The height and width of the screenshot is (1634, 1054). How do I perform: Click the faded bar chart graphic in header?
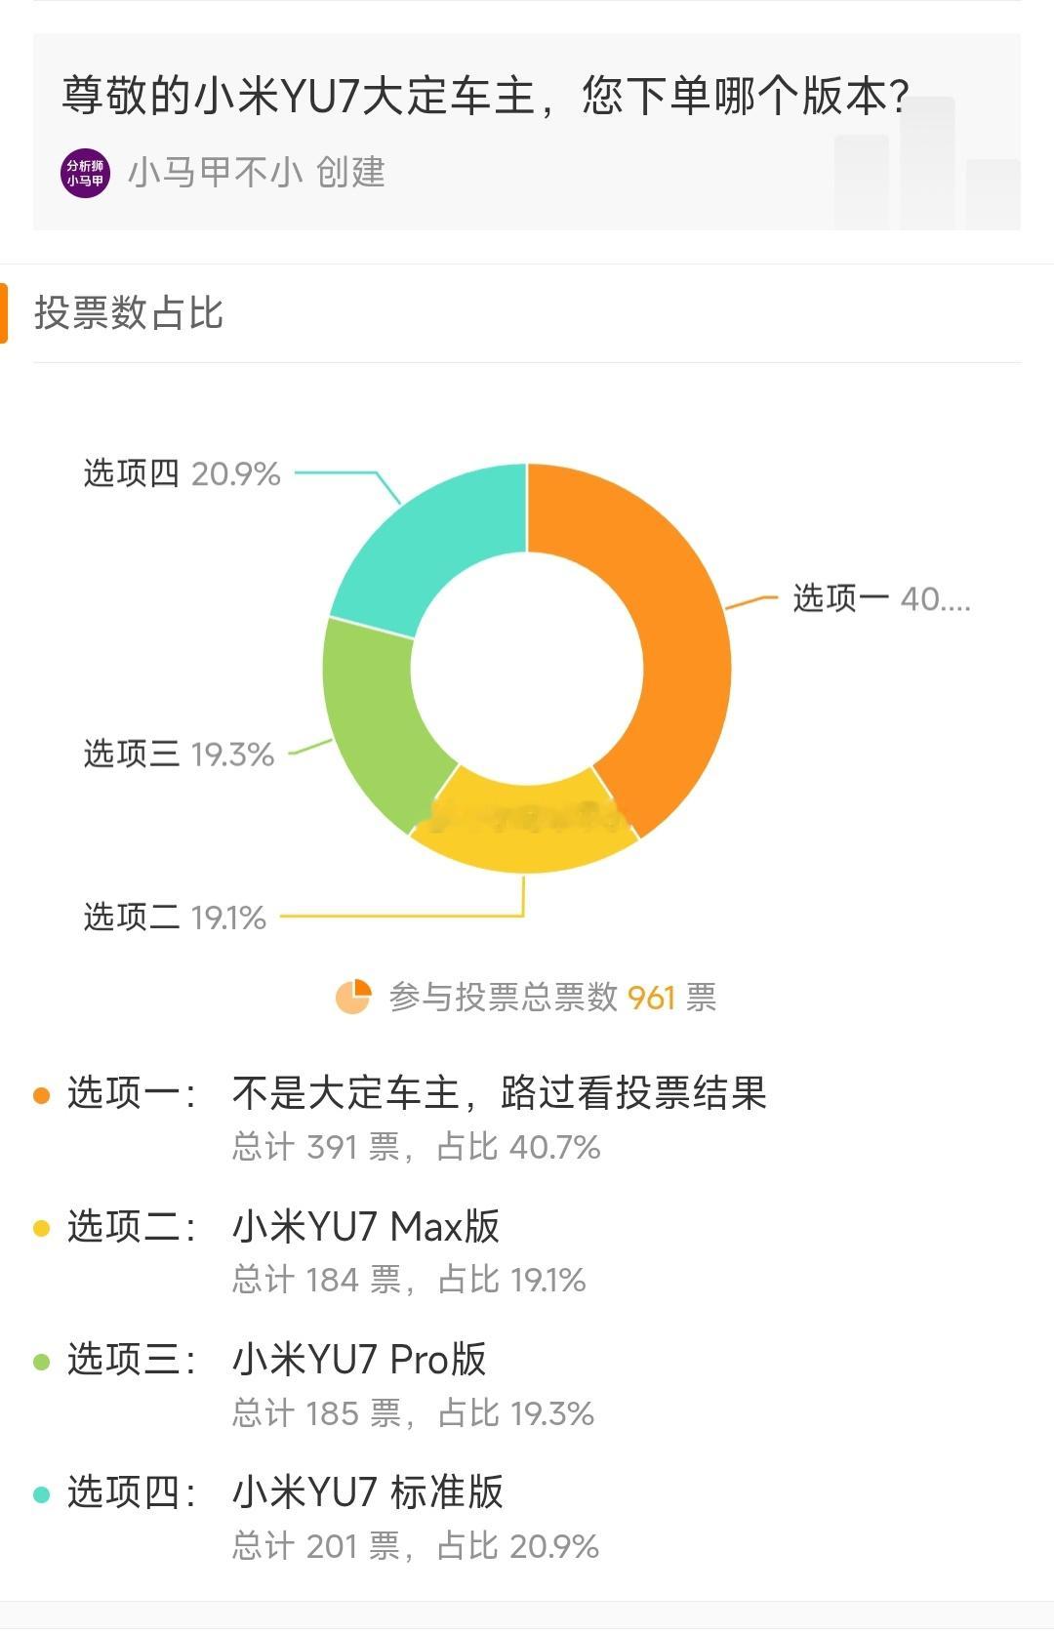click(x=927, y=163)
